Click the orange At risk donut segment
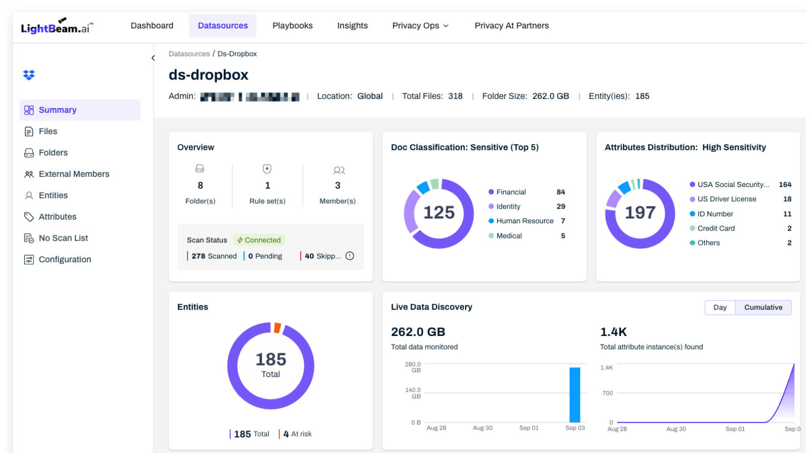Screen dimensions: 809x455 point(277,328)
